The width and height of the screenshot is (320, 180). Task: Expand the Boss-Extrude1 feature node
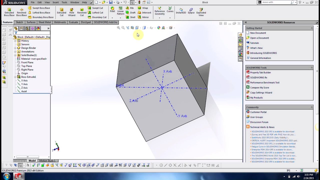tap(15, 77)
